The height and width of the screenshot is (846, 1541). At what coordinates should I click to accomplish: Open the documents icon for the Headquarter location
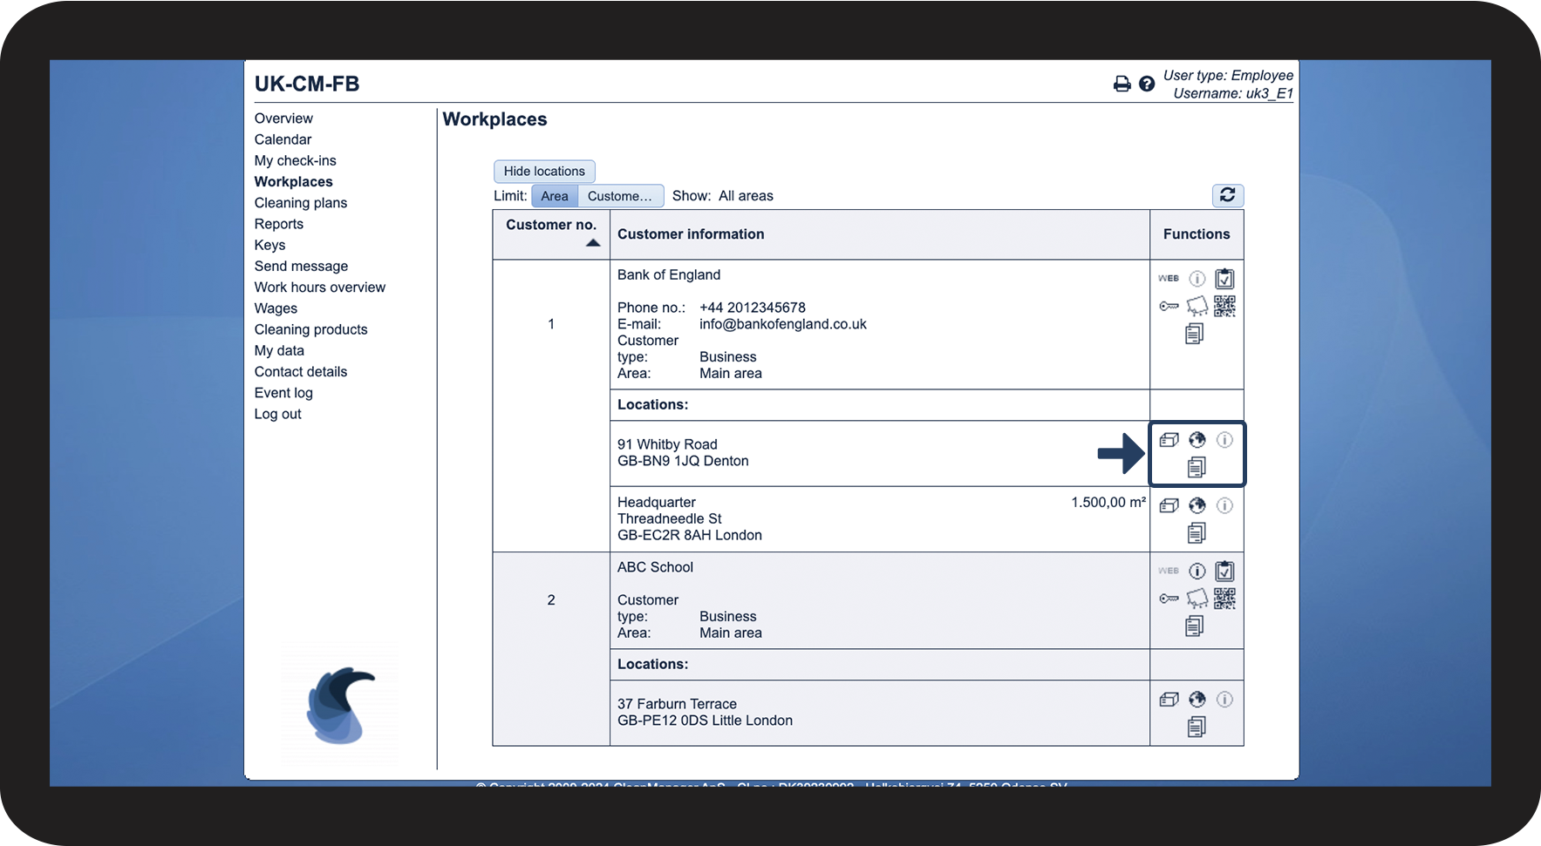point(1197,532)
